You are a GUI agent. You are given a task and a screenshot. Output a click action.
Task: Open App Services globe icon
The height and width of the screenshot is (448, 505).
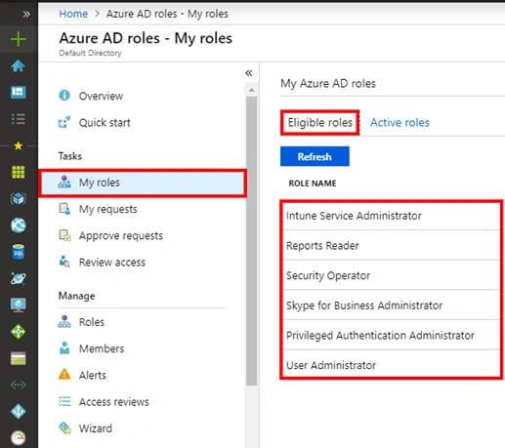coord(19,225)
